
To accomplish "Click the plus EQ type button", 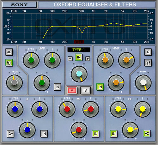I will click(x=88, y=59).
